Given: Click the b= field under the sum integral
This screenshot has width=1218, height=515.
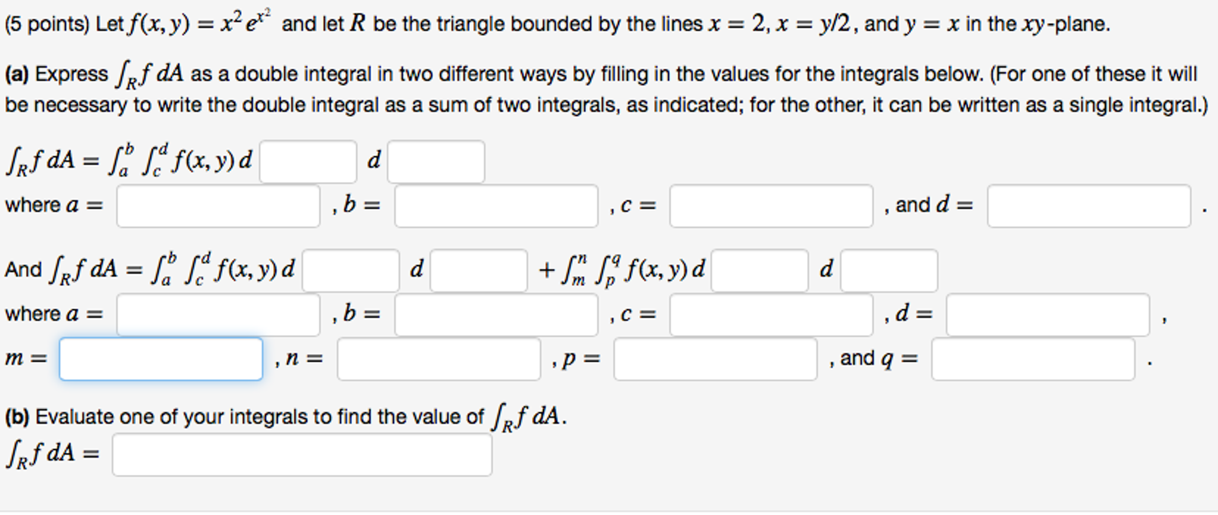Looking at the screenshot, I should pyautogui.click(x=496, y=315).
